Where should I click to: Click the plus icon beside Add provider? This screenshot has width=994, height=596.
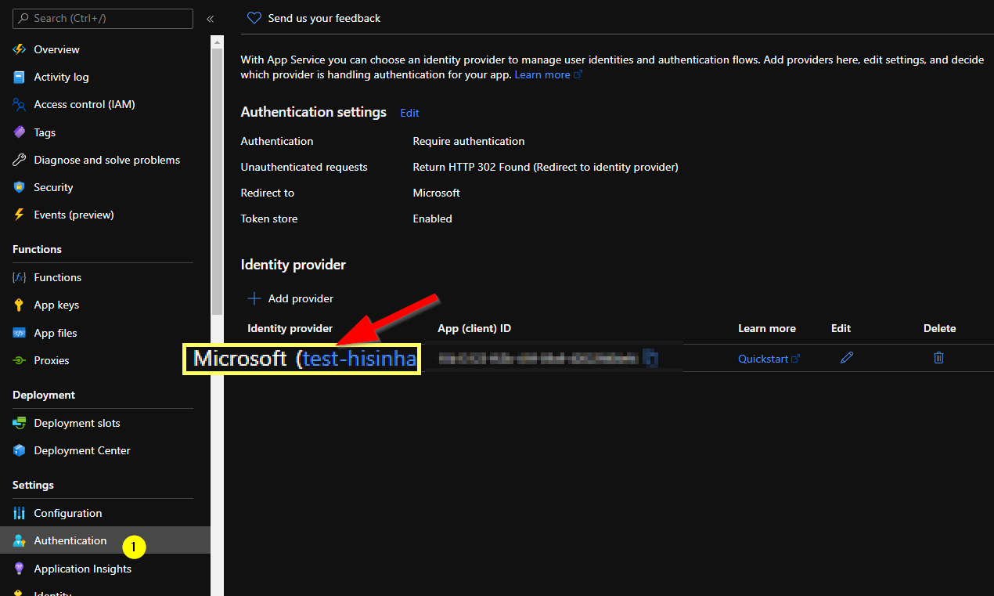click(254, 298)
